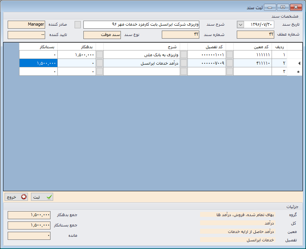Screen dimensions: 306x249
Task: Click the بستانکار column header
Action: coord(39,47)
